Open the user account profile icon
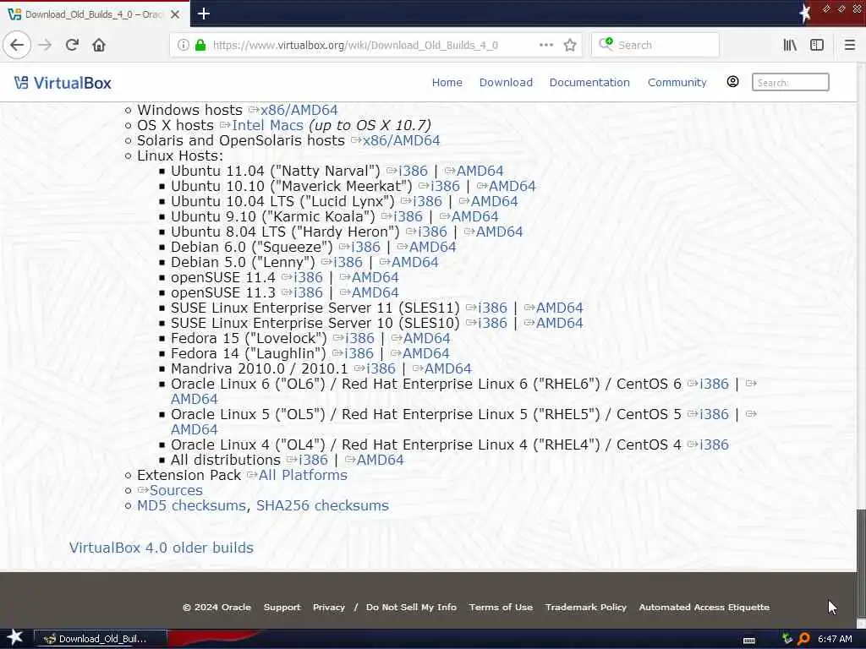This screenshot has width=866, height=649. [732, 82]
